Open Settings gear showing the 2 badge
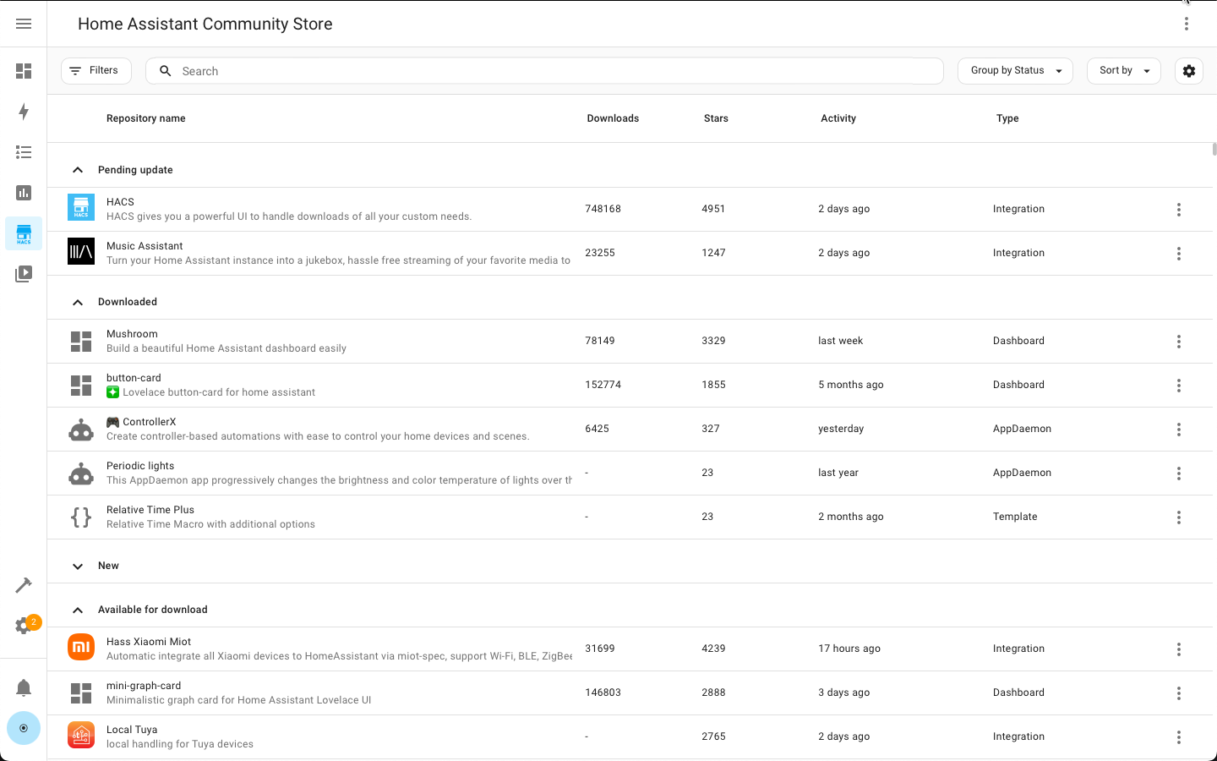This screenshot has width=1217, height=761. click(24, 626)
